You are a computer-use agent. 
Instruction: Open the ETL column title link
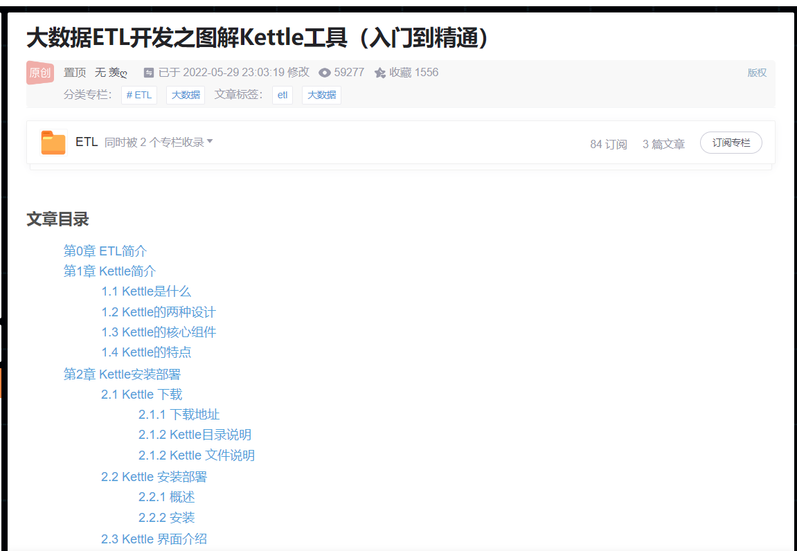coord(87,142)
